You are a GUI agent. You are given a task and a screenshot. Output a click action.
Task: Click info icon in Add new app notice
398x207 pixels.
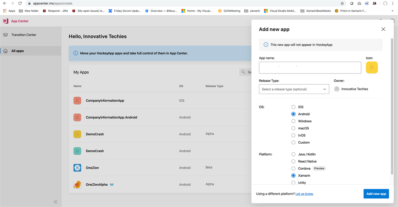[266, 45]
